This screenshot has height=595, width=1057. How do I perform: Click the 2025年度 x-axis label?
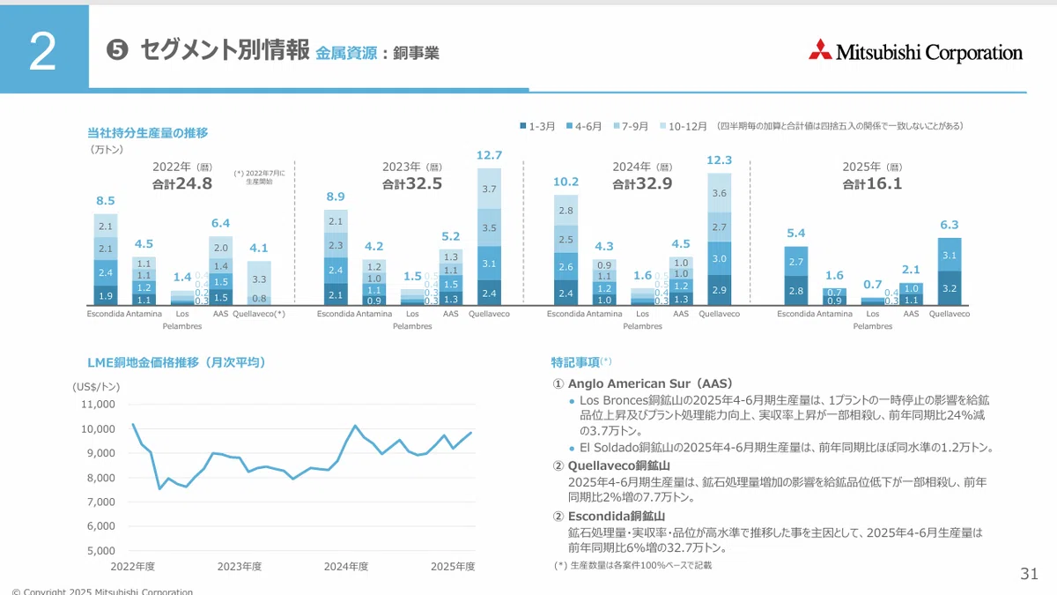(453, 567)
